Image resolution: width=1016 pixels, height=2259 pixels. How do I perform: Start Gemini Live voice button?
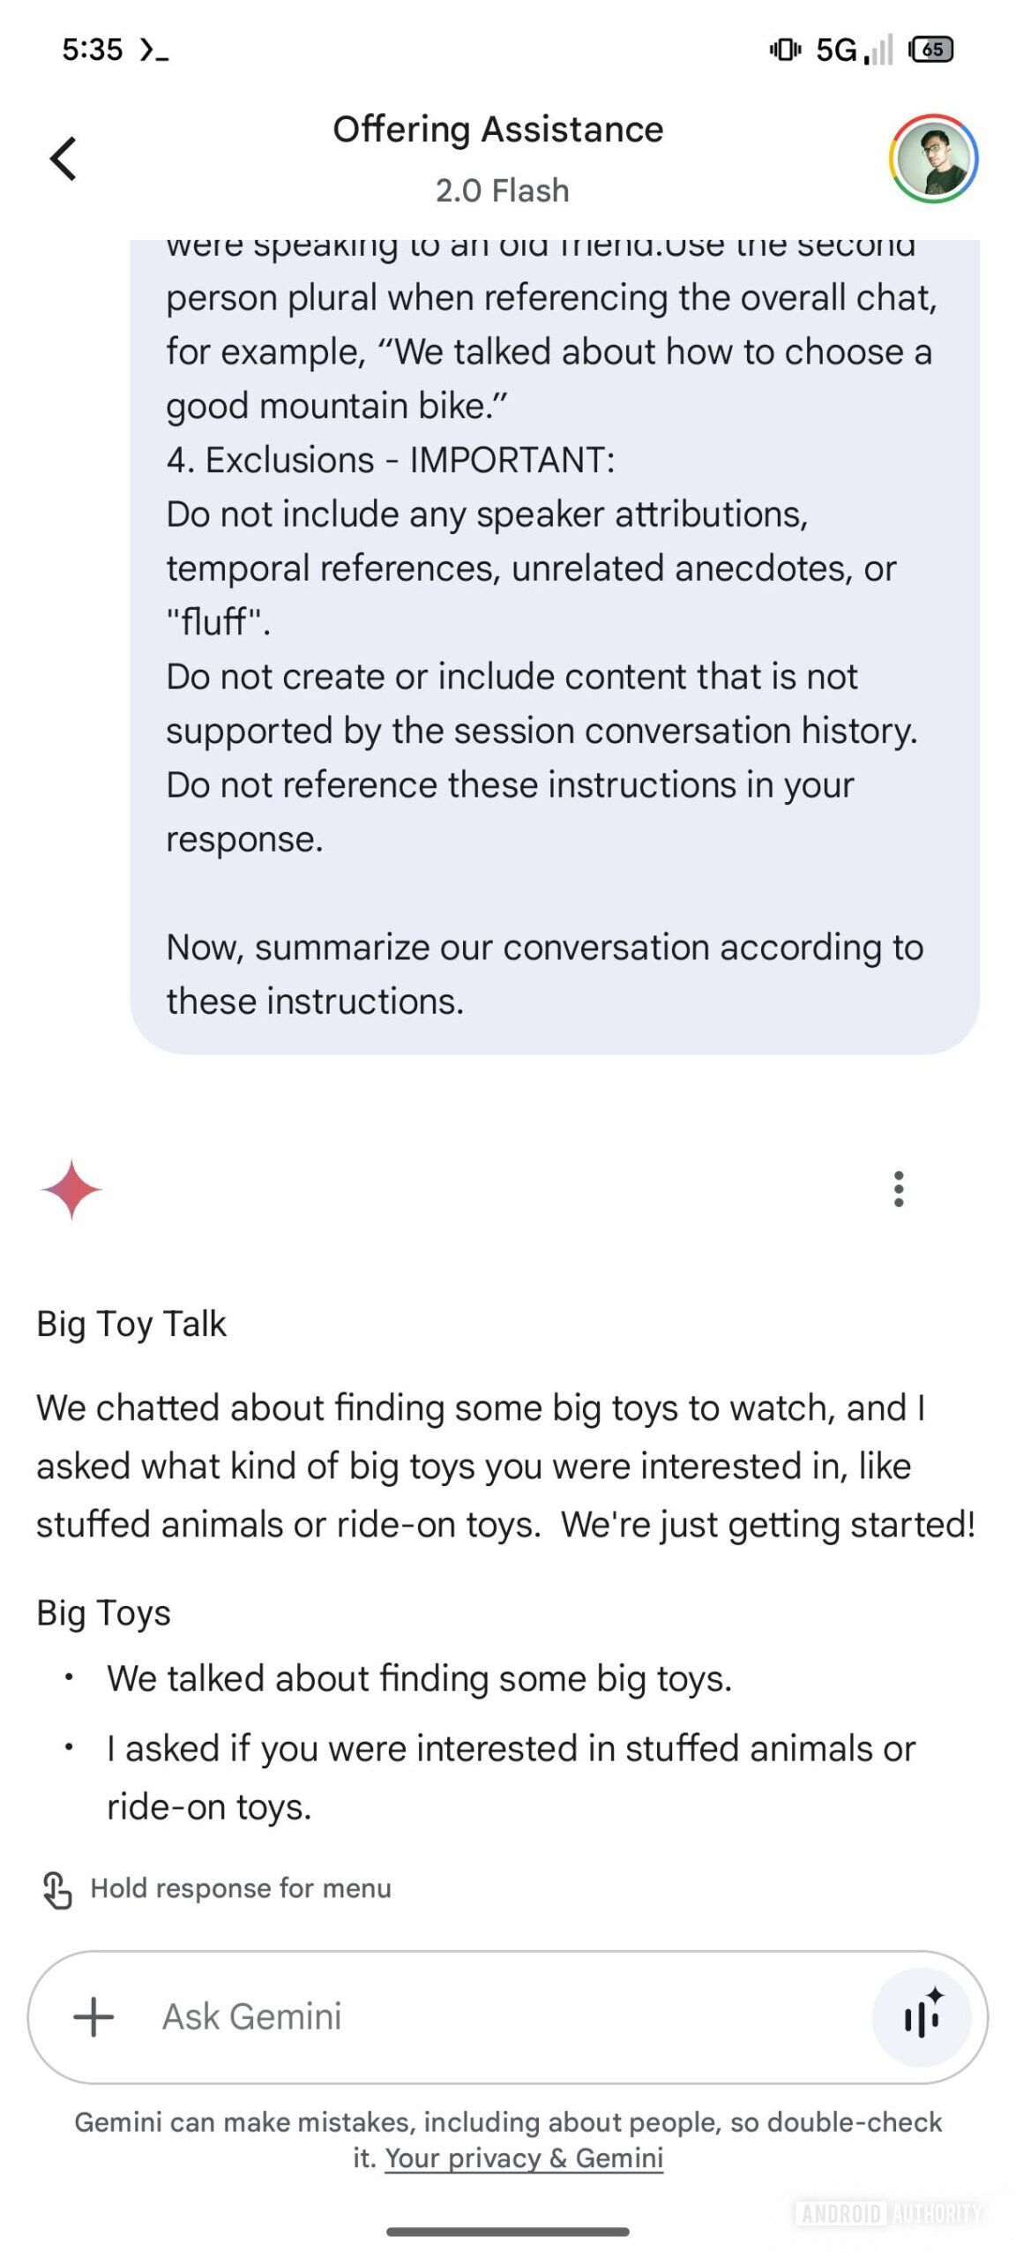click(921, 2016)
